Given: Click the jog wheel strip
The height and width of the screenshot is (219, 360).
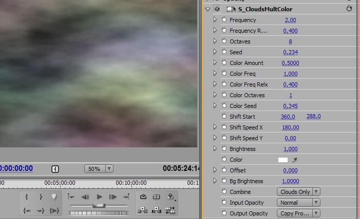Looking at the screenshot, I should 99,213.
